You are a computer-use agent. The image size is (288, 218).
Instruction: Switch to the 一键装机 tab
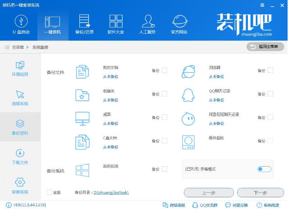tap(52, 24)
